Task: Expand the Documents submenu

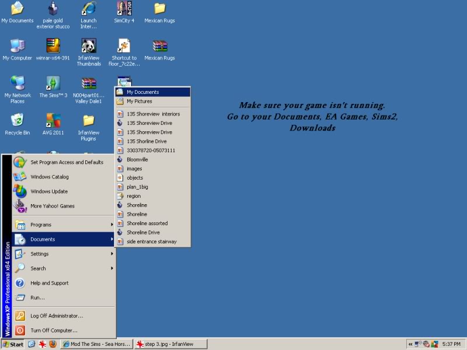Action: pos(63,239)
